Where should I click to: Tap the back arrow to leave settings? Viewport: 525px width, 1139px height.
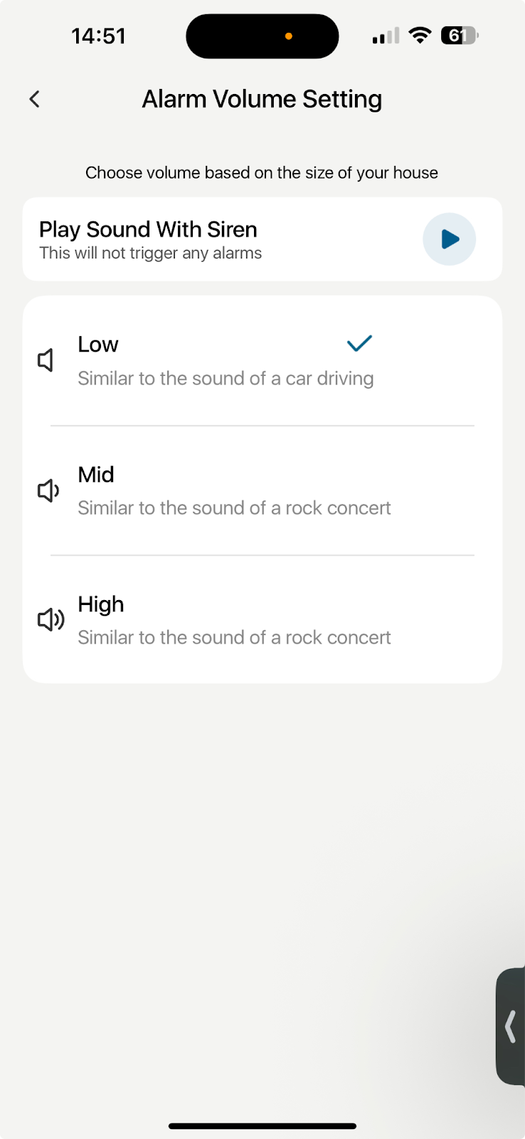(34, 99)
